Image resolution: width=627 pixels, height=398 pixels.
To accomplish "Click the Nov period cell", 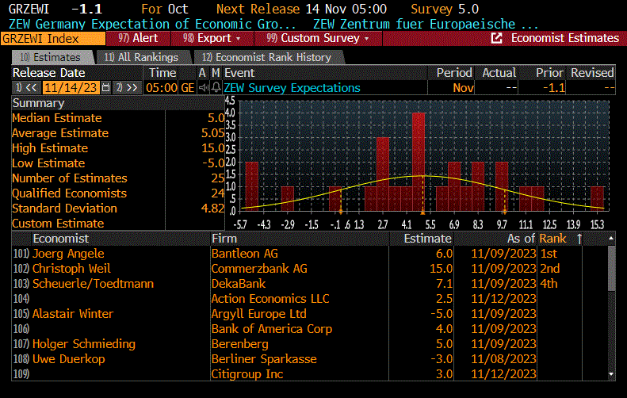I will point(463,87).
